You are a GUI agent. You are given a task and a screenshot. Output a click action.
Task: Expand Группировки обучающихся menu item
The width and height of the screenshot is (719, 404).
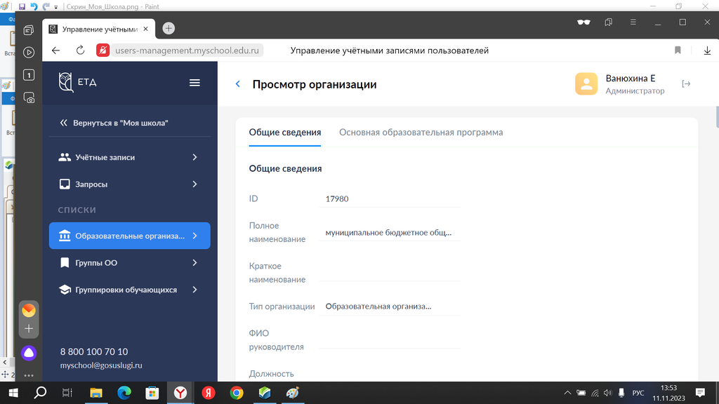click(129, 290)
